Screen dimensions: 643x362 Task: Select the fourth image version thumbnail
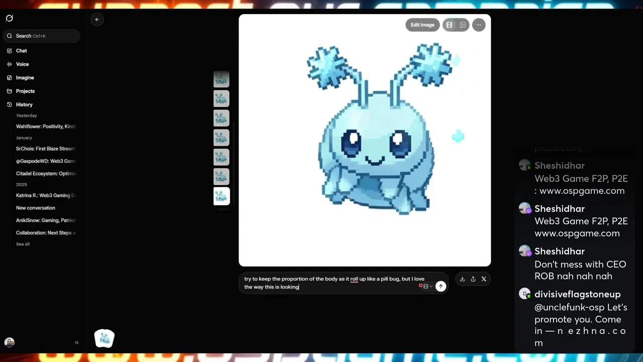tap(222, 138)
